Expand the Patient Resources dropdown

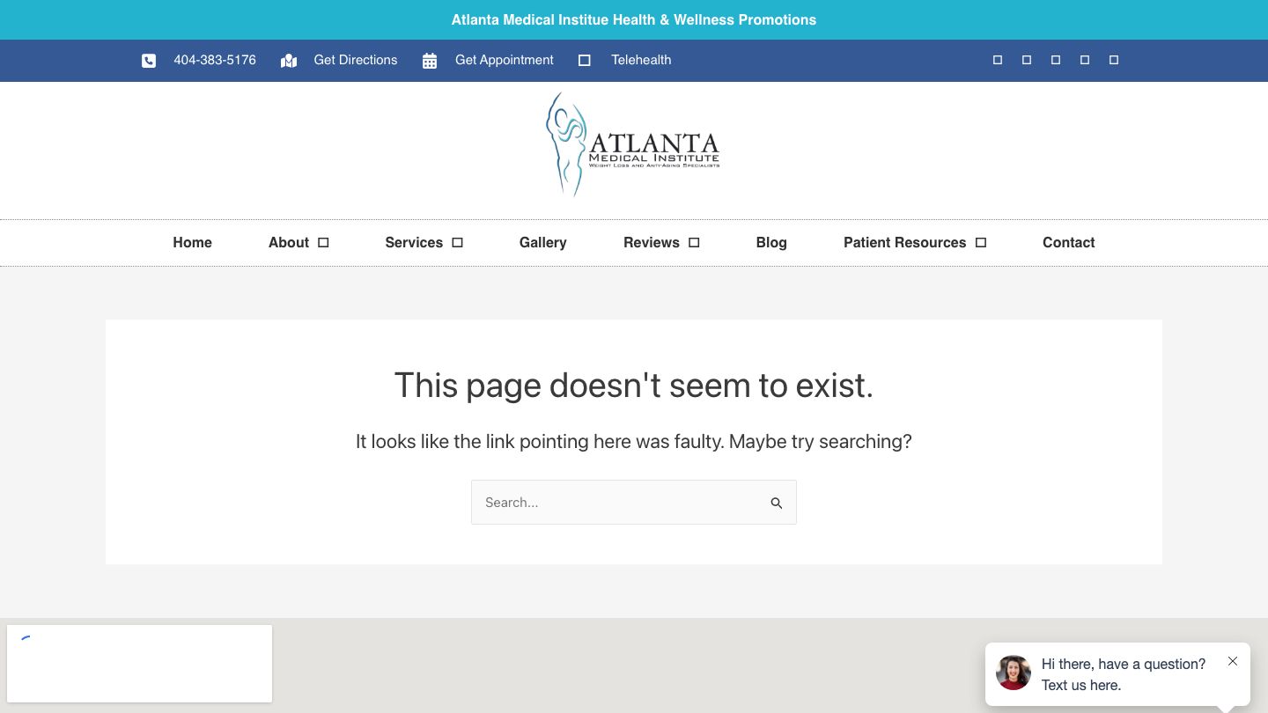click(x=980, y=242)
